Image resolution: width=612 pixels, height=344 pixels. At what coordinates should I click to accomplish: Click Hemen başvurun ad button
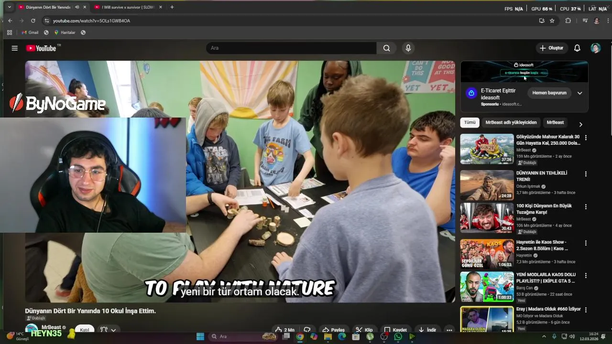549,93
